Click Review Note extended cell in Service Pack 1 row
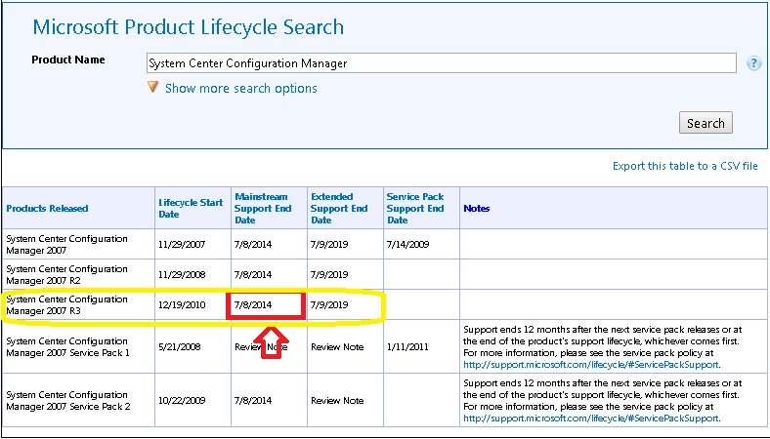Screen dimensions: 770x439 click(337, 346)
